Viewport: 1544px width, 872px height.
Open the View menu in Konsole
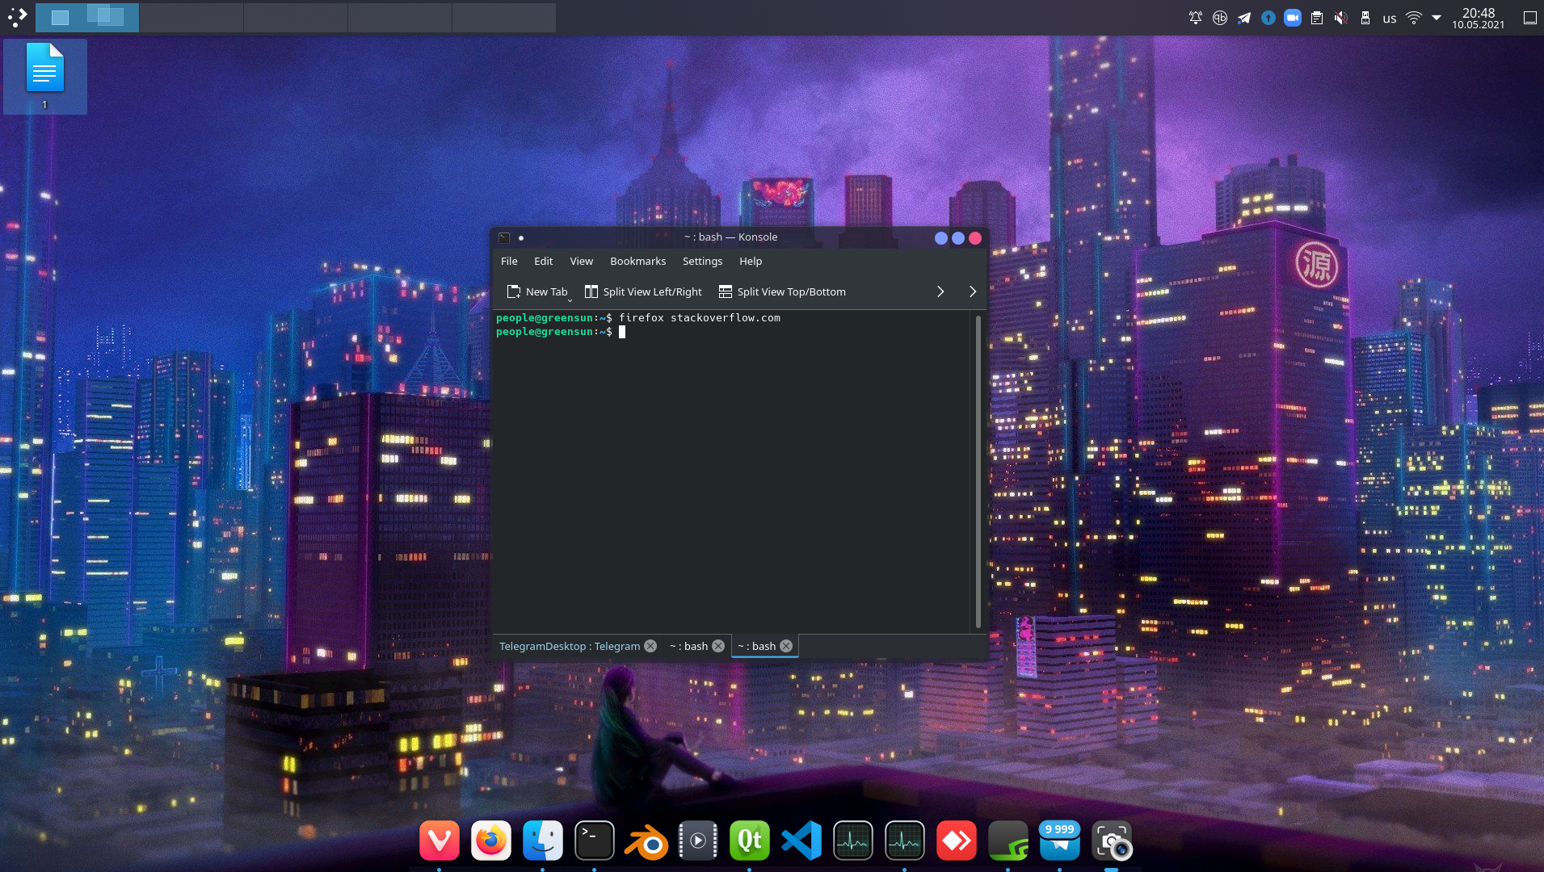coord(581,261)
